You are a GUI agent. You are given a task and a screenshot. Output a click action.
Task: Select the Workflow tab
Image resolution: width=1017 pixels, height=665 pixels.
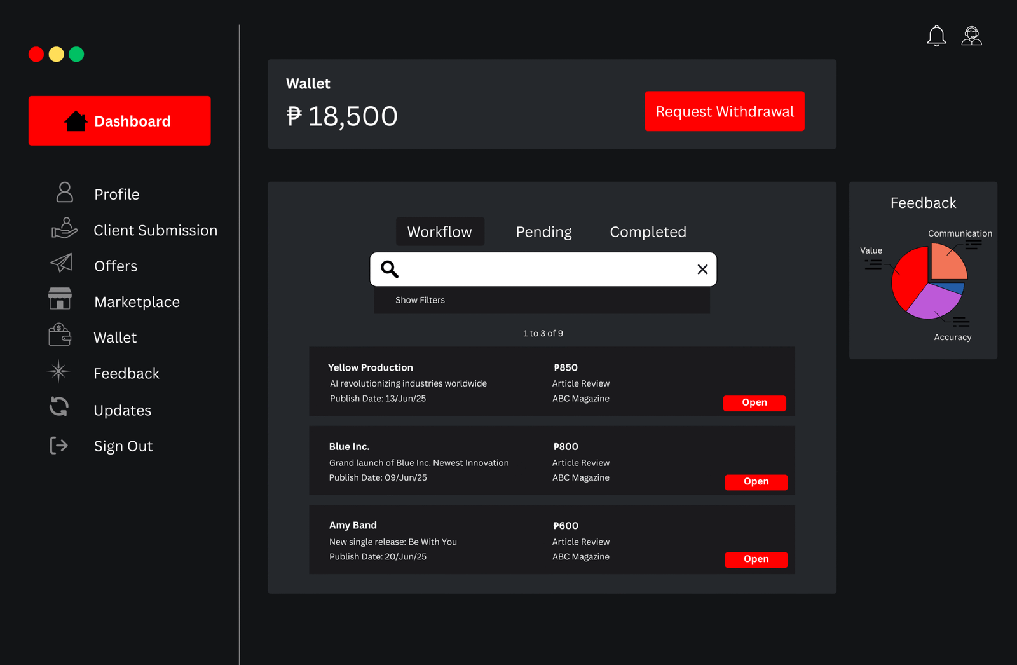click(440, 232)
